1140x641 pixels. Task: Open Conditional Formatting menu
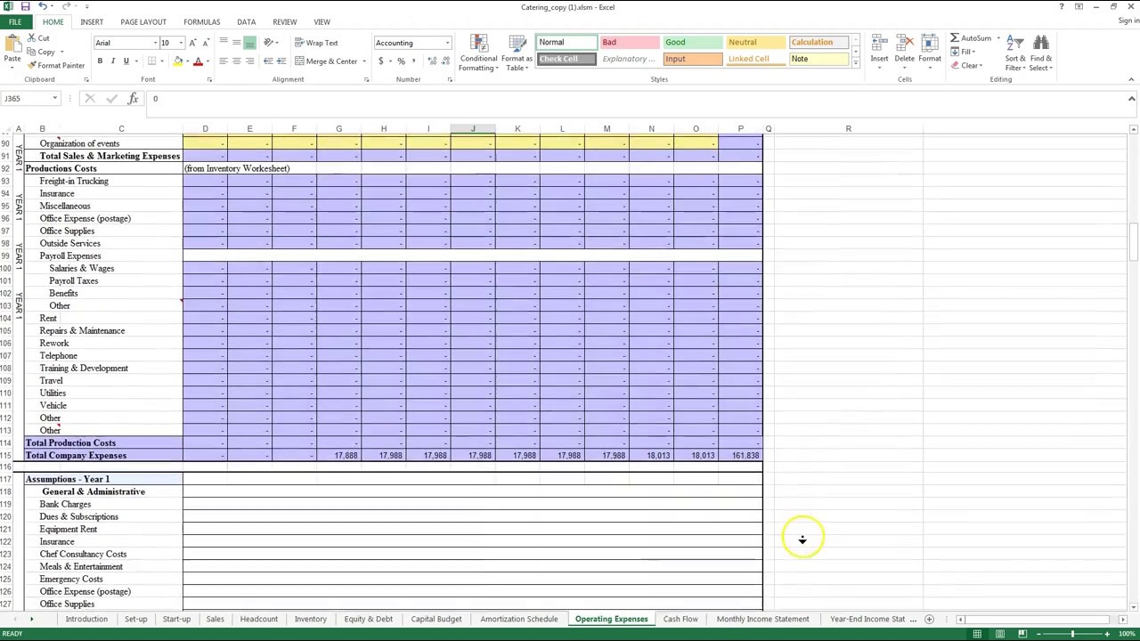pyautogui.click(x=479, y=53)
